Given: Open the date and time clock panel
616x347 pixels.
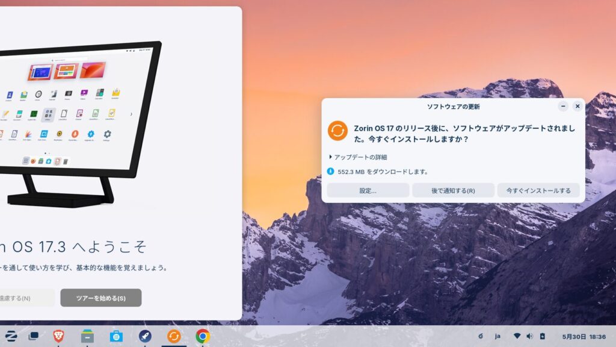Looking at the screenshot, I should [x=584, y=336].
